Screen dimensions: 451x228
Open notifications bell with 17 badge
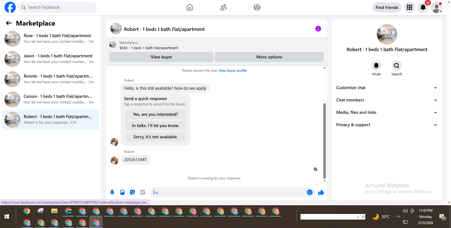pos(423,7)
